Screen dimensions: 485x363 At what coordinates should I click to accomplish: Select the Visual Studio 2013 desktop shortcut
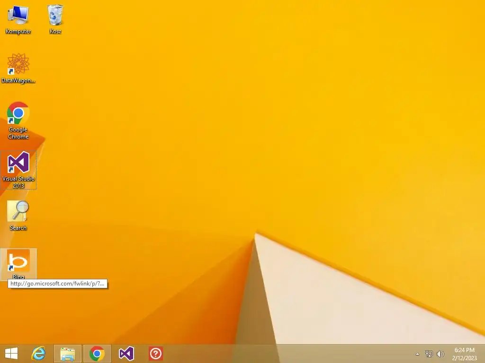[x=18, y=170]
